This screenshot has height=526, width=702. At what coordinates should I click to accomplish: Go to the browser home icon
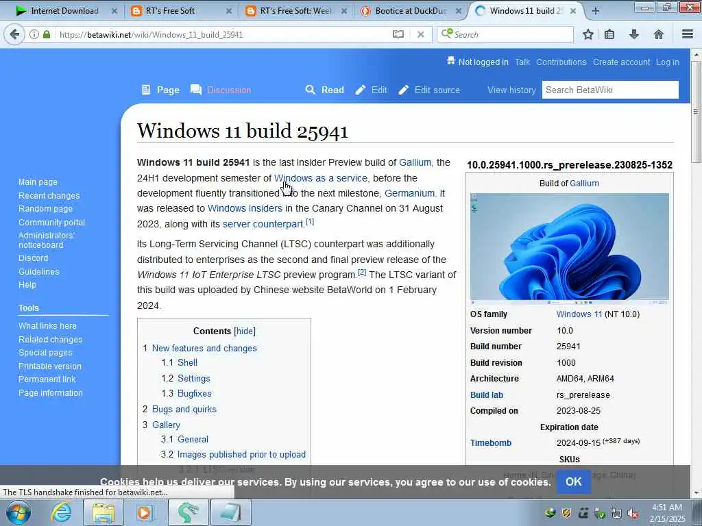click(659, 34)
